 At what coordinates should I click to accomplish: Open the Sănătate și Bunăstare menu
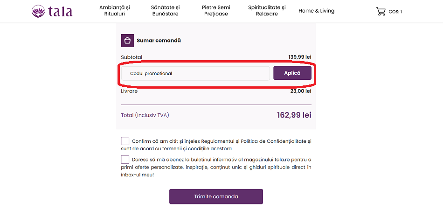tap(166, 11)
